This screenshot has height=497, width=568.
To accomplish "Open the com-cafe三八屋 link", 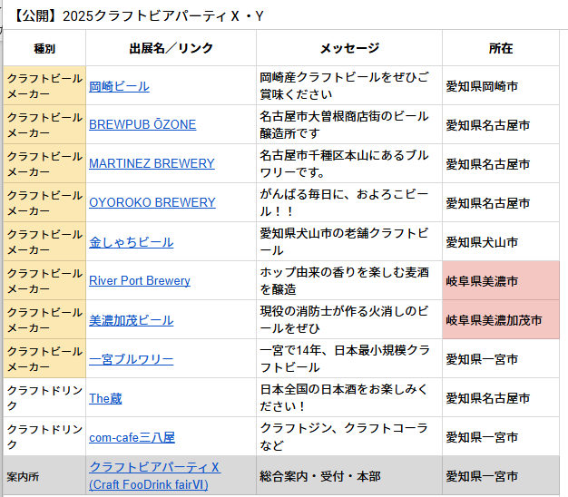I will point(132,437).
